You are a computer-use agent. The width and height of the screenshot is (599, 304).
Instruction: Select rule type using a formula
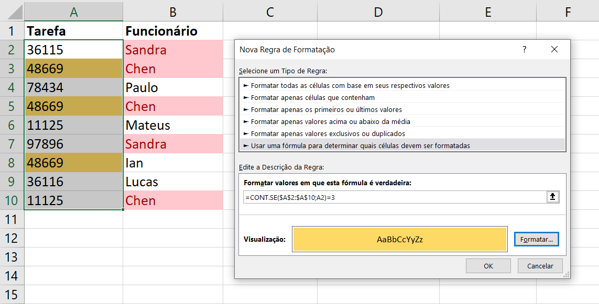(402, 145)
